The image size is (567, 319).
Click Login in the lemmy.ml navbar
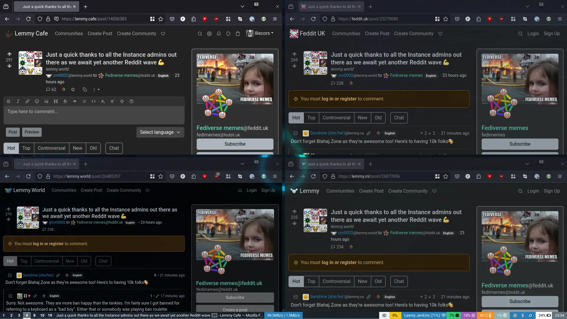[533, 191]
